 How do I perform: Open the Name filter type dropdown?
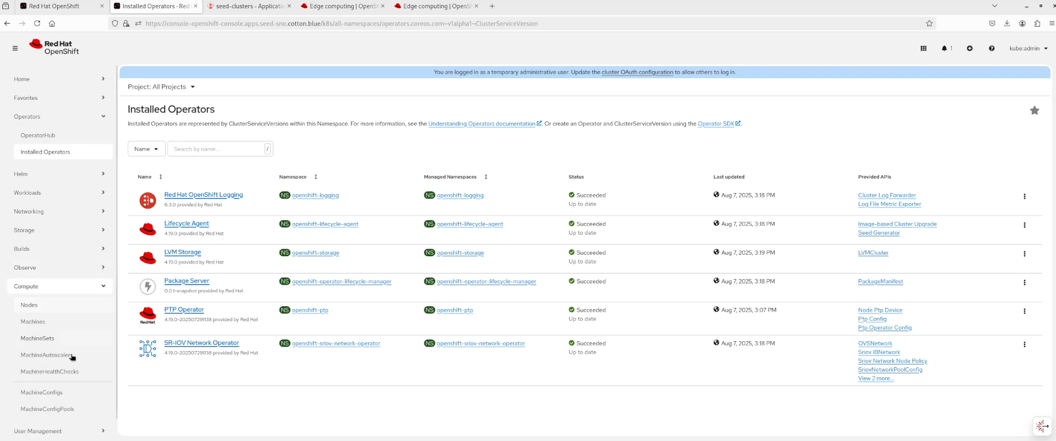[146, 149]
